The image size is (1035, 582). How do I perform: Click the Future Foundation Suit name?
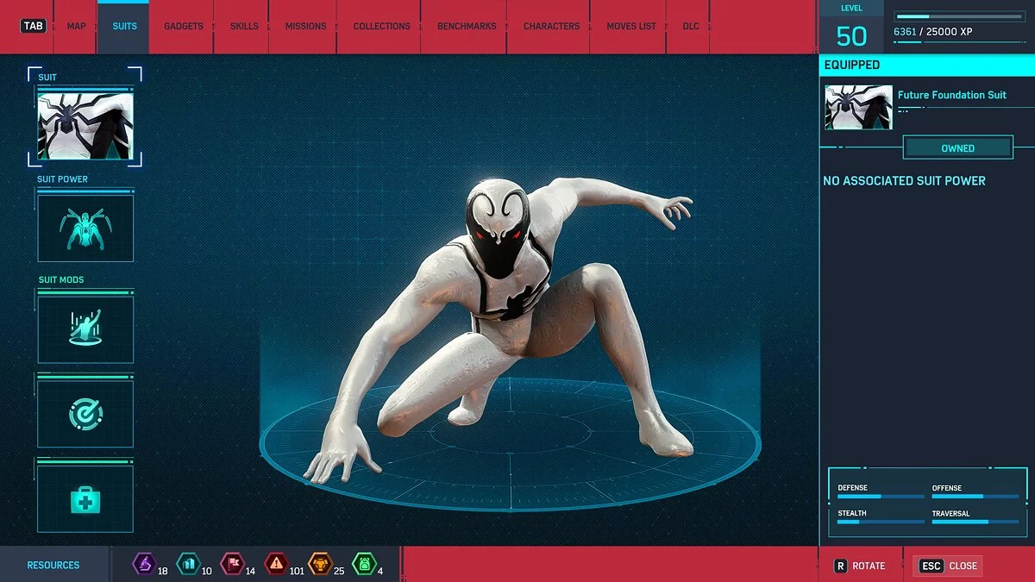pyautogui.click(x=951, y=95)
